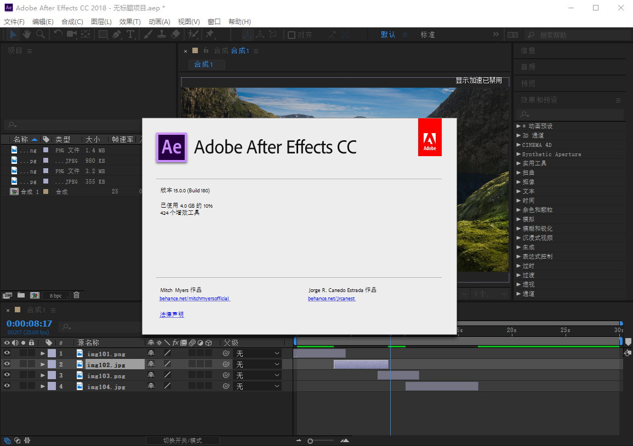This screenshot has width=633, height=446.
Task: Select the Puppet Pin tool
Action: [210, 35]
